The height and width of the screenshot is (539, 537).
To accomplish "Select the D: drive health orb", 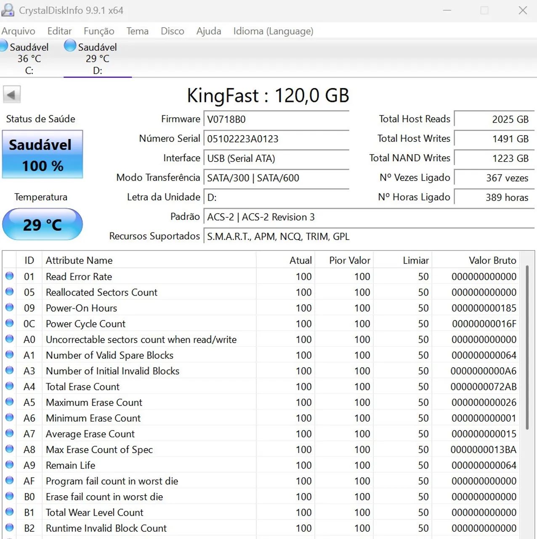I will coord(70,45).
